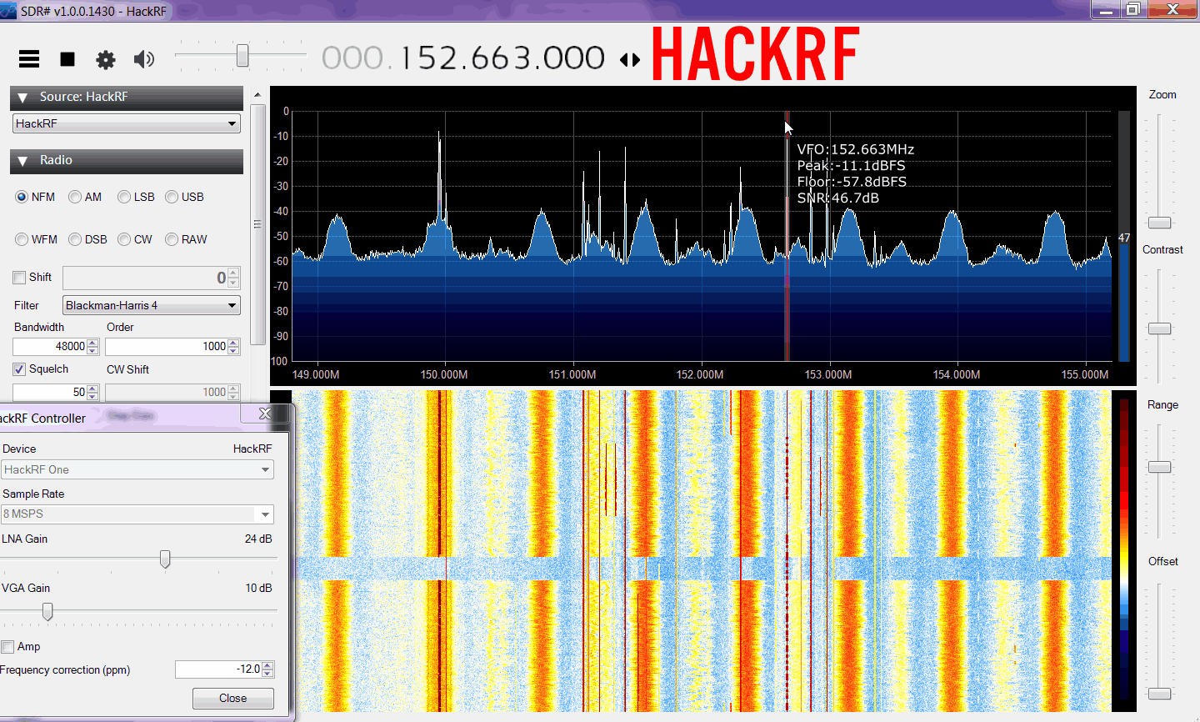Mute audio with the speaker icon
This screenshot has width=1200, height=722.
click(x=143, y=59)
